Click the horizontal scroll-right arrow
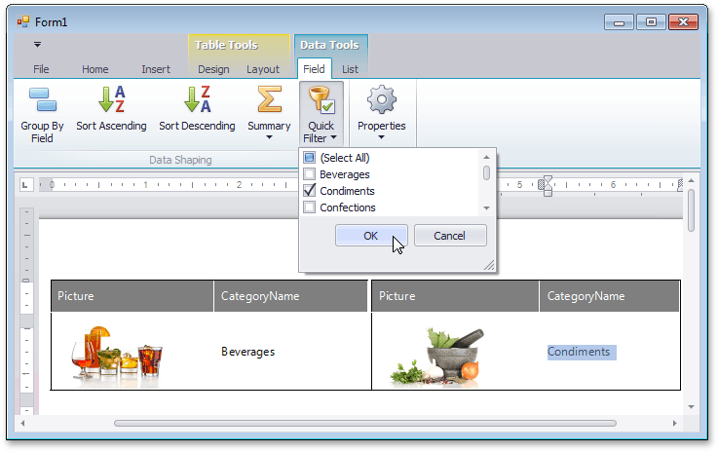Screen dimensions: 718x452 [674, 423]
